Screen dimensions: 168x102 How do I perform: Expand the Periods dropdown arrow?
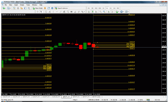click(x=123, y=12)
